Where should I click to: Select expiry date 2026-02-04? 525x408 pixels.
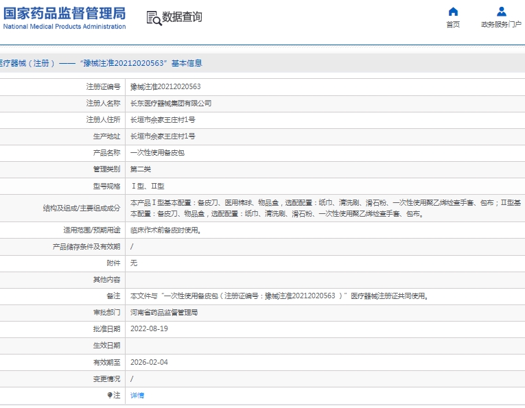tap(149, 362)
